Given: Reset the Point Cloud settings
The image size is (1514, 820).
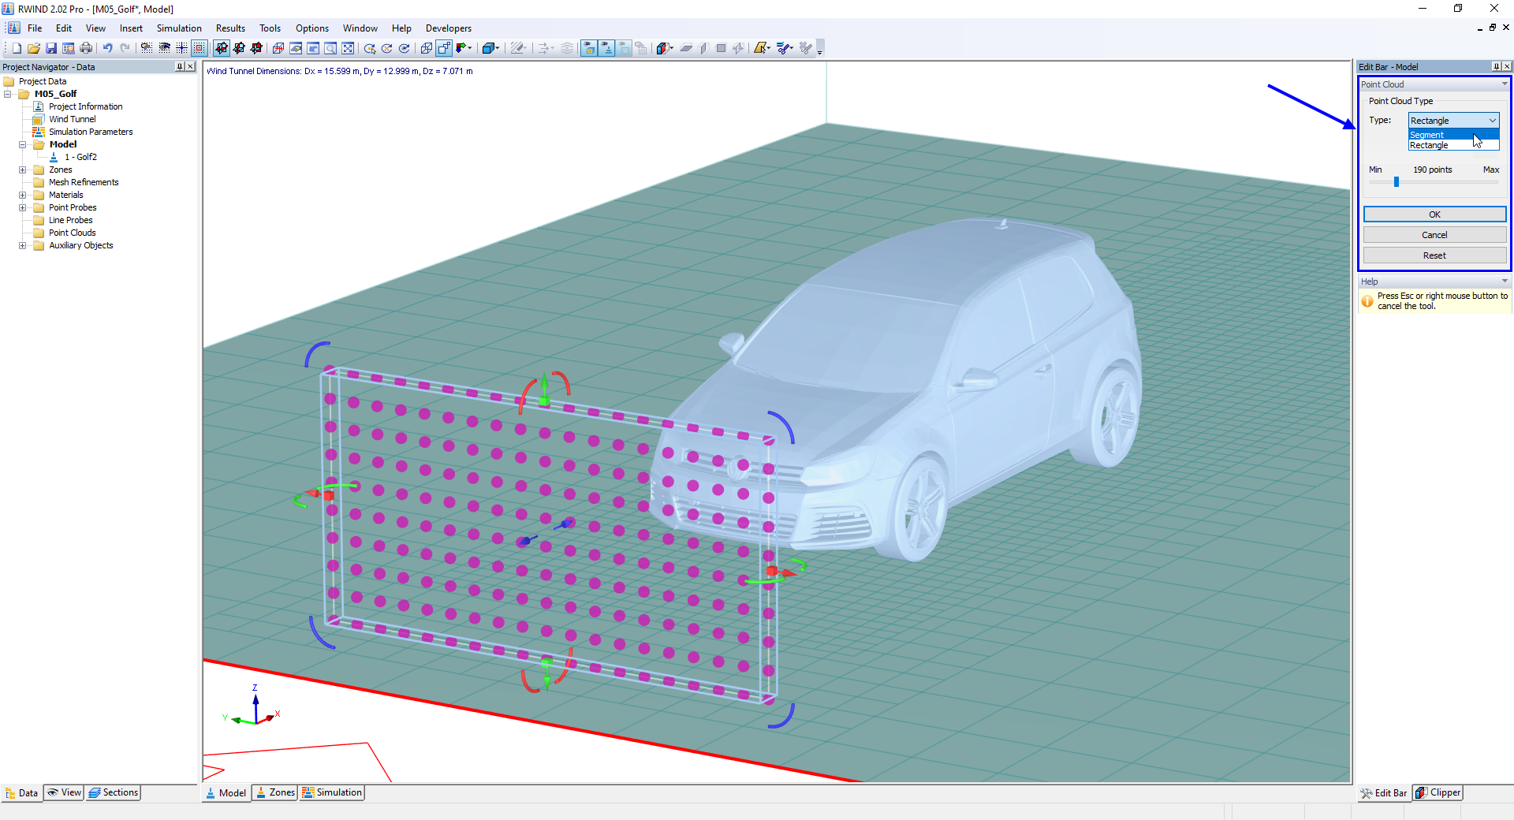Looking at the screenshot, I should click(1434, 255).
